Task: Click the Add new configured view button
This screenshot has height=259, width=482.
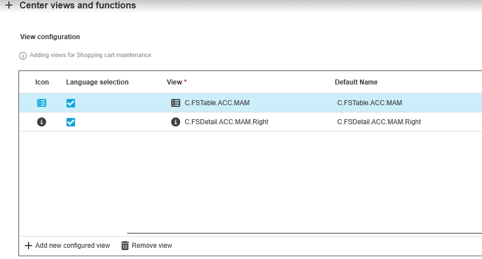Action: 72,246
